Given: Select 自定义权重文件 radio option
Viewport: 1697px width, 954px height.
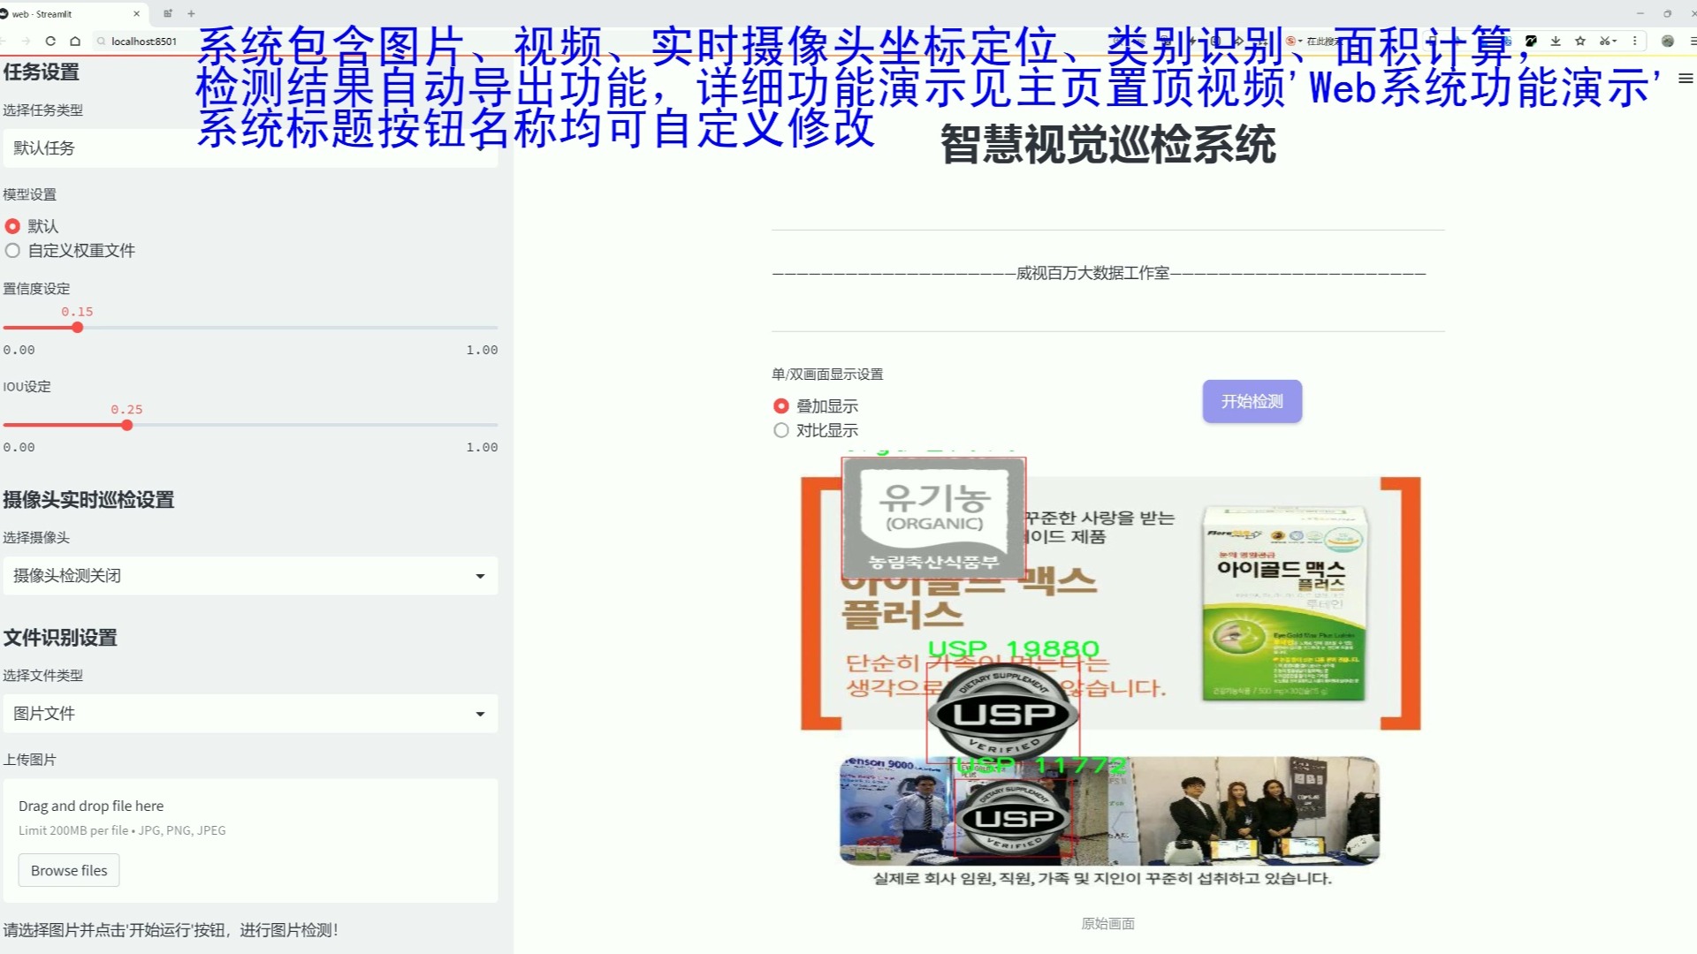Looking at the screenshot, I should 70,251.
